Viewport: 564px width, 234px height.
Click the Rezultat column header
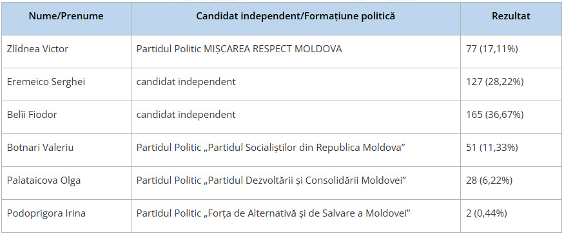[x=511, y=18]
